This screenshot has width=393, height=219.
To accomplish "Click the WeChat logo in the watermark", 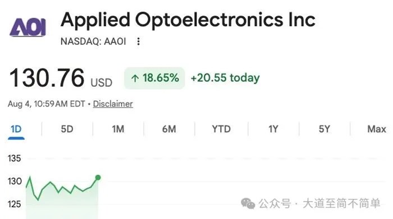I will [x=248, y=203].
